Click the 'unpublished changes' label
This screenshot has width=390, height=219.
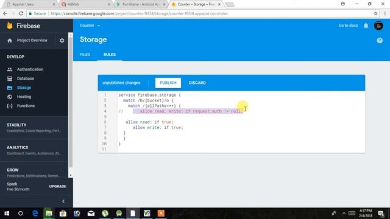[x=121, y=83]
